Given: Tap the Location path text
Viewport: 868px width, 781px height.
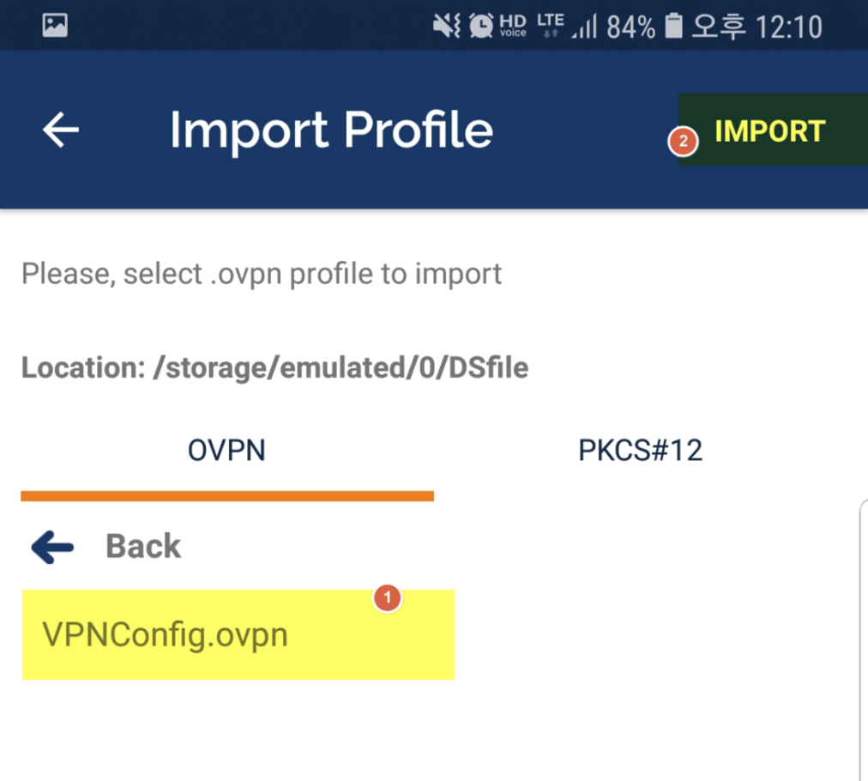Looking at the screenshot, I should coord(274,368).
